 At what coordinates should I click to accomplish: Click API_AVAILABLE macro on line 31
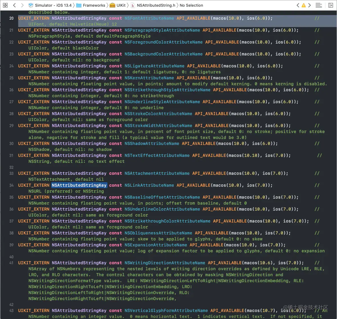click(209, 155)
